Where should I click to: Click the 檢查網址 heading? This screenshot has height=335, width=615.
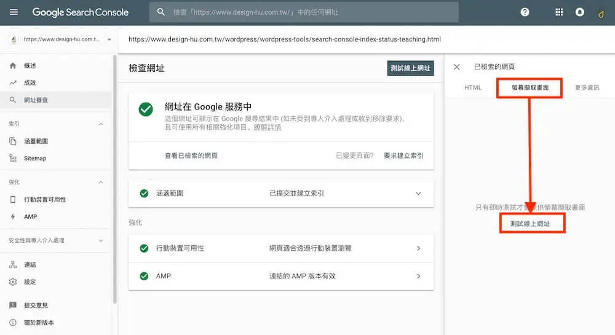tap(147, 68)
